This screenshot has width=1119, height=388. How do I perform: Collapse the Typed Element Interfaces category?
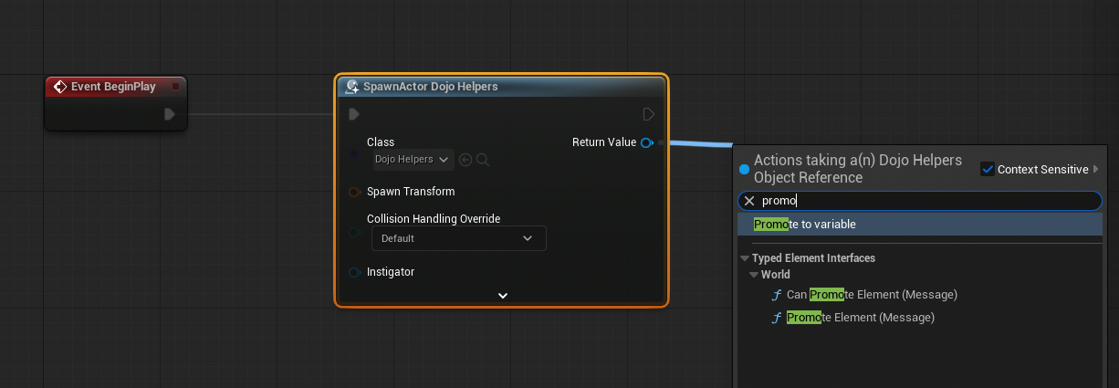(x=745, y=258)
